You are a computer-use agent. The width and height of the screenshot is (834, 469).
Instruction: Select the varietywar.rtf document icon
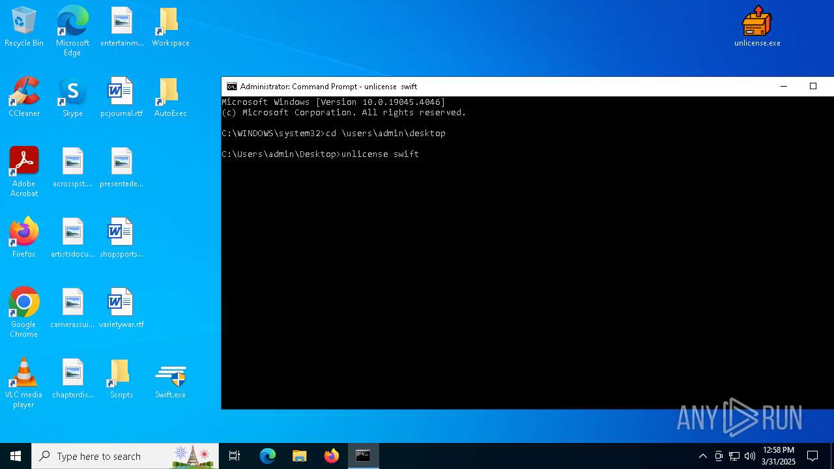[122, 309]
